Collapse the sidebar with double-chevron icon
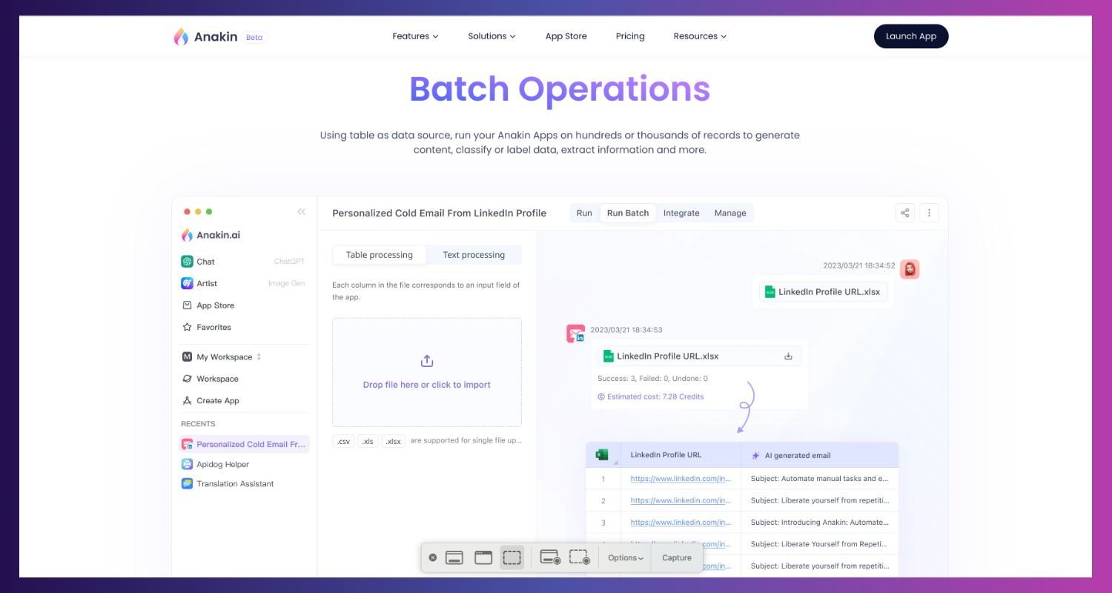 [301, 212]
